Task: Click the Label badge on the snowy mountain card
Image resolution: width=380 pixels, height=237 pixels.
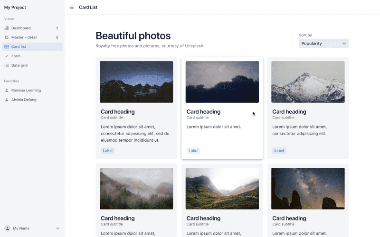Action: (279, 151)
